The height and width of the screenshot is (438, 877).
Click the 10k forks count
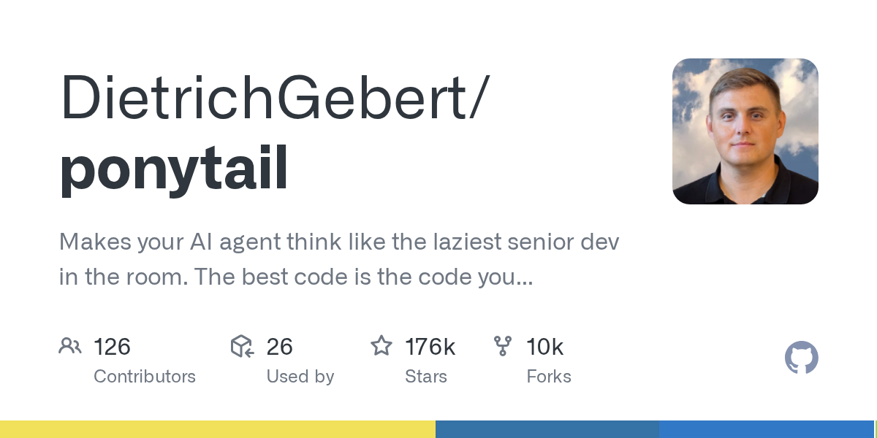545,347
